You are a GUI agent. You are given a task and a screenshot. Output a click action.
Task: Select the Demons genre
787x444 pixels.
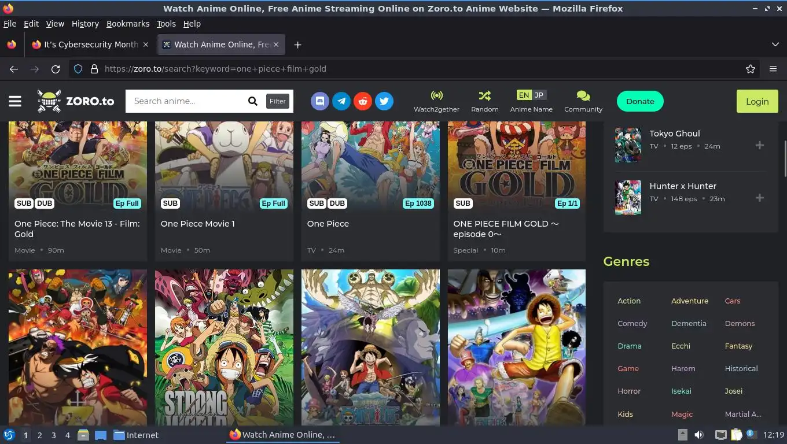coord(740,323)
